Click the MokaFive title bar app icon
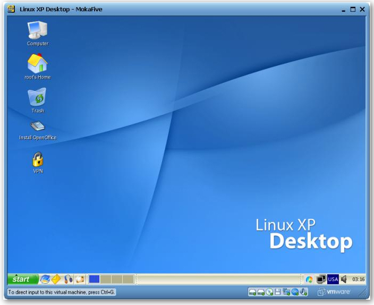 [x=11, y=9]
